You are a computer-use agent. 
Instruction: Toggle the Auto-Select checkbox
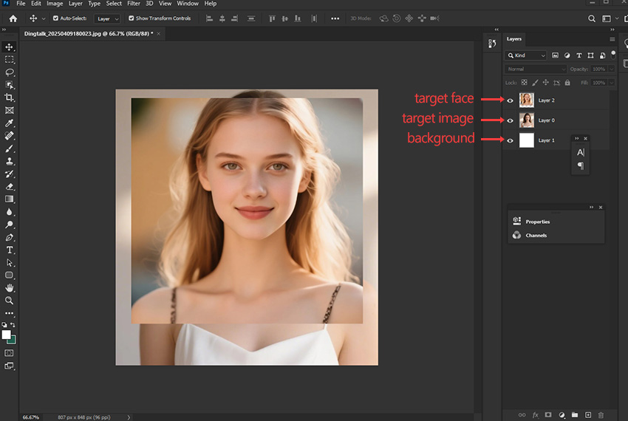click(x=55, y=18)
